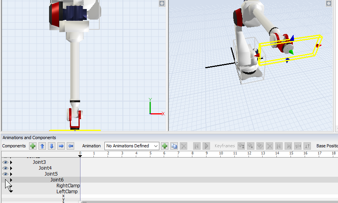Open the No Animations Defined dropdown
This screenshot has height=203, width=338.
click(x=132, y=146)
